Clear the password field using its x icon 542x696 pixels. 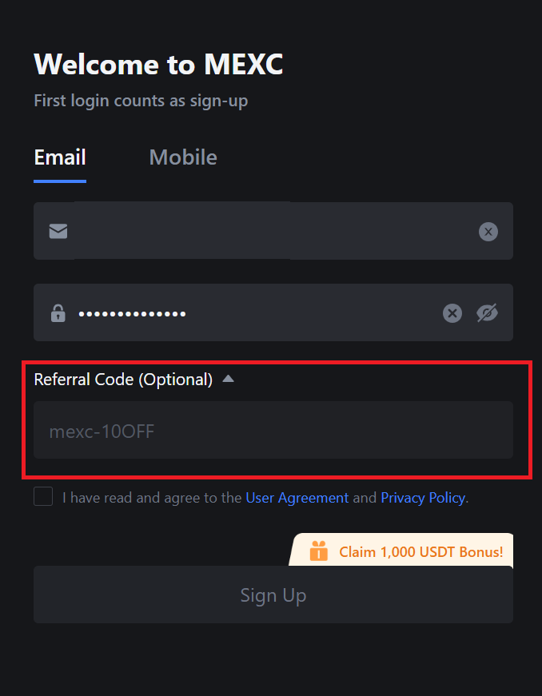[x=452, y=312]
